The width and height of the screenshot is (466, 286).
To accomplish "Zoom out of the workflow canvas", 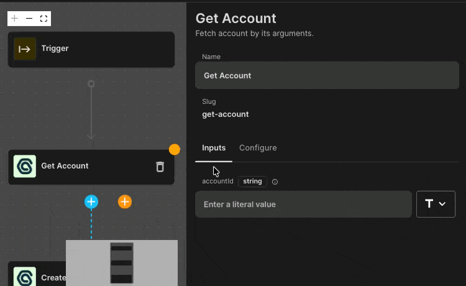I will 29,19.
